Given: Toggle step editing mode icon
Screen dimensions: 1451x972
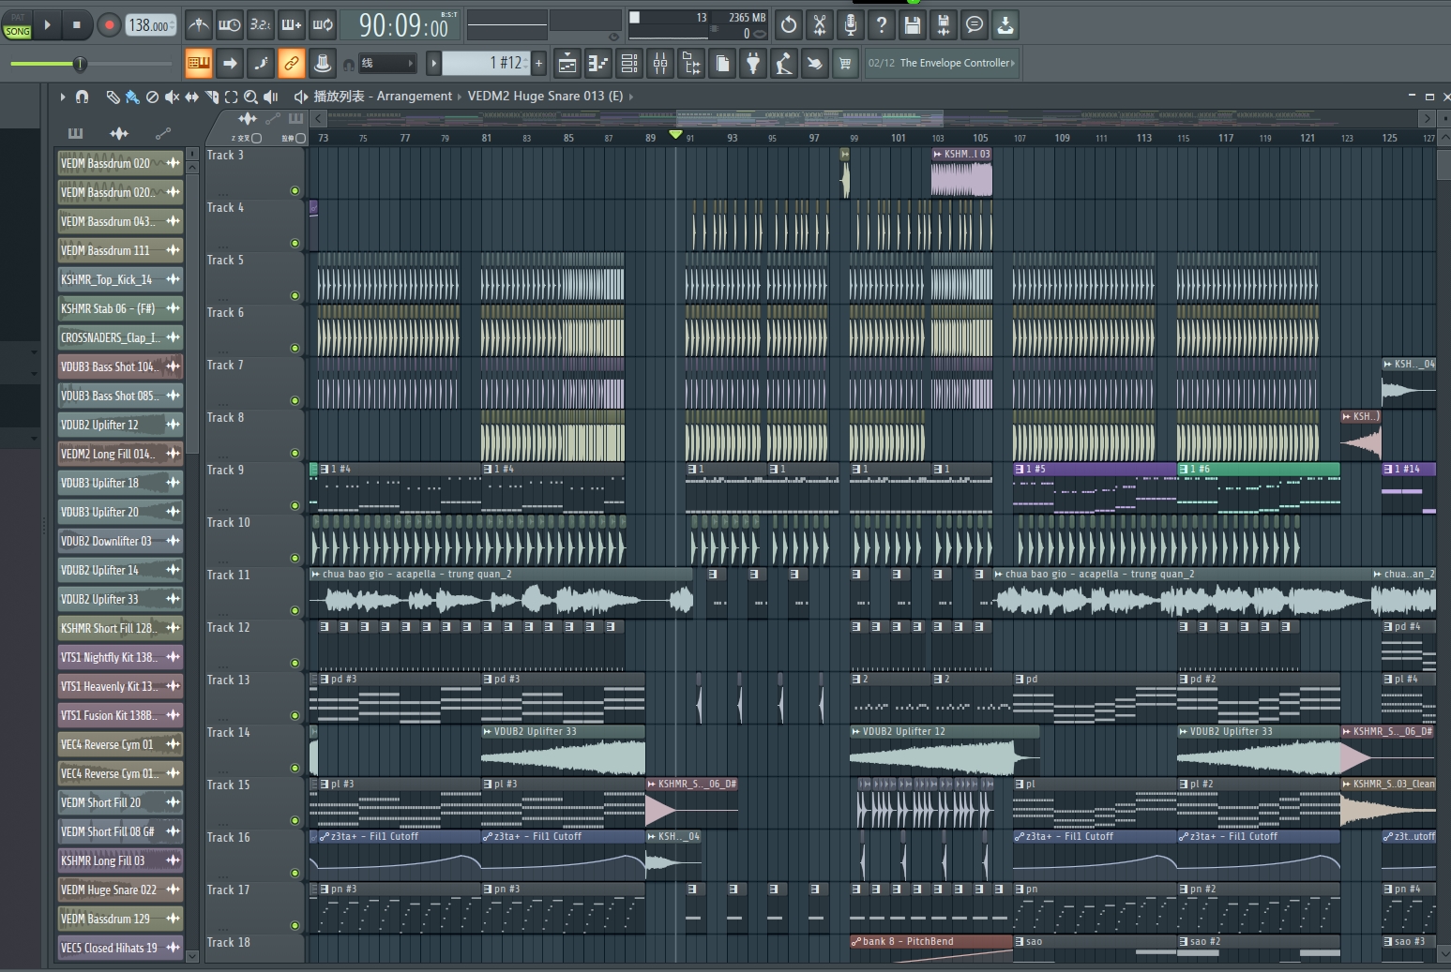Looking at the screenshot, I should pos(260,64).
